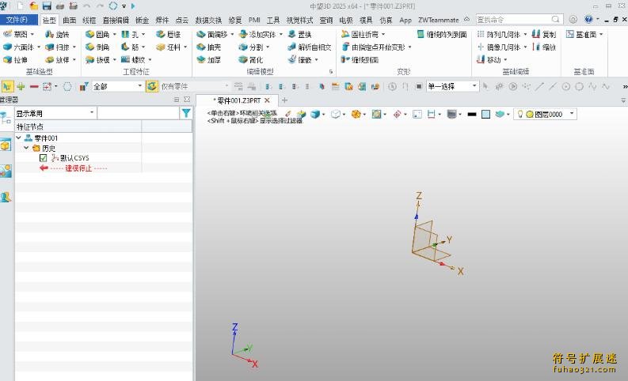Collapse the 零件001 tree node
This screenshot has width=628, height=381.
pos(18,138)
